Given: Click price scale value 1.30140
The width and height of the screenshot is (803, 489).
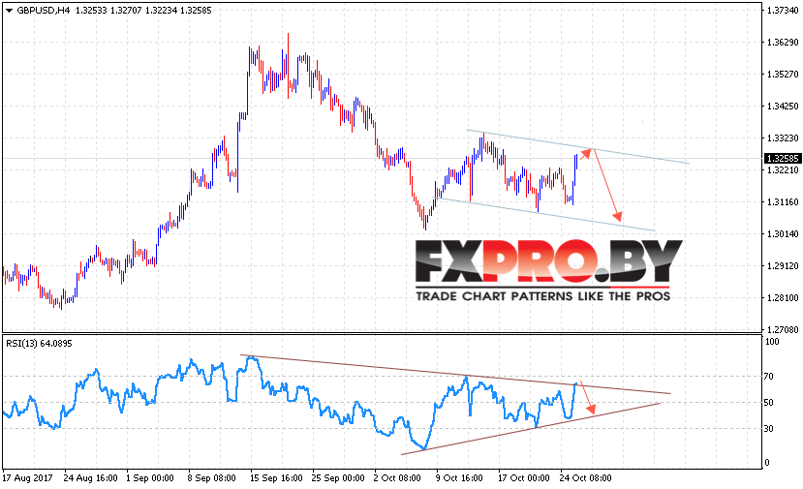Looking at the screenshot, I should coord(783,234).
